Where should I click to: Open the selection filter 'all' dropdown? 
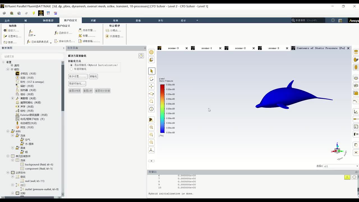coord(341,166)
